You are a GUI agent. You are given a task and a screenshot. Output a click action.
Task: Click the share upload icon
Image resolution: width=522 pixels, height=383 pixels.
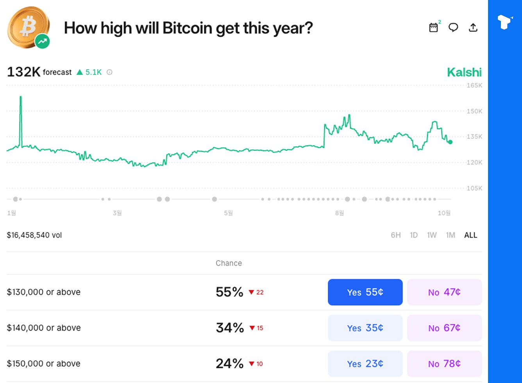473,27
